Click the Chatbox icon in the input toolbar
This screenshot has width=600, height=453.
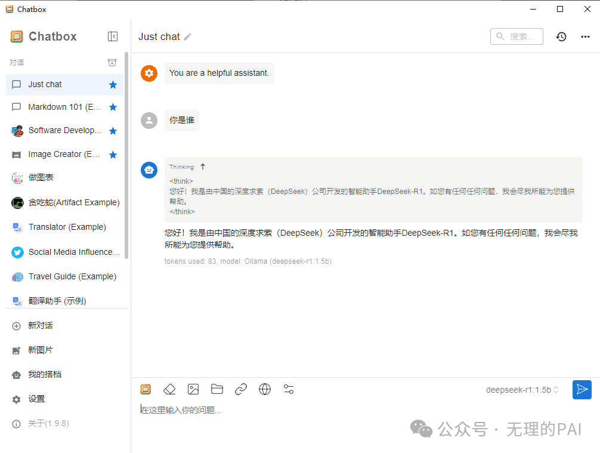click(x=146, y=389)
